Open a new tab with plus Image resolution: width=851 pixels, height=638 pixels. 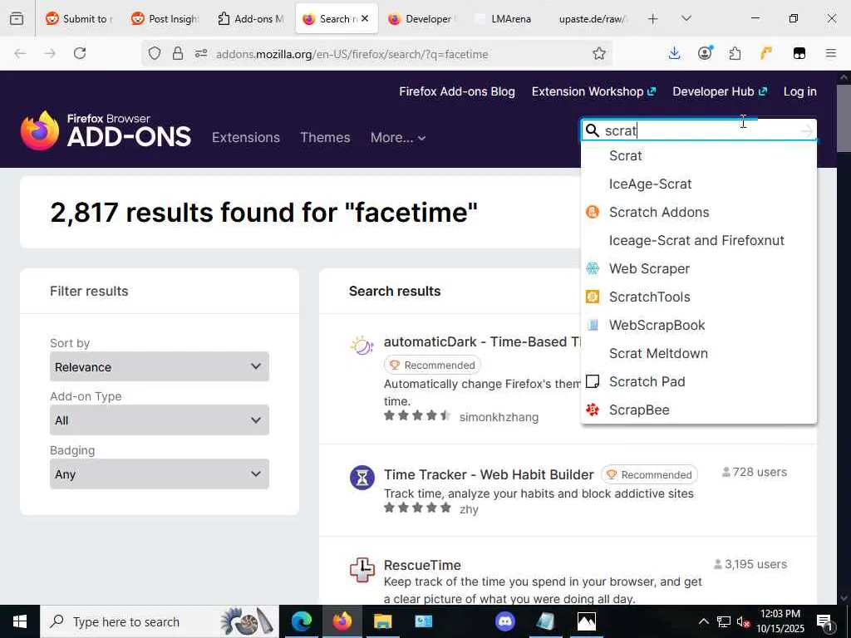point(653,19)
